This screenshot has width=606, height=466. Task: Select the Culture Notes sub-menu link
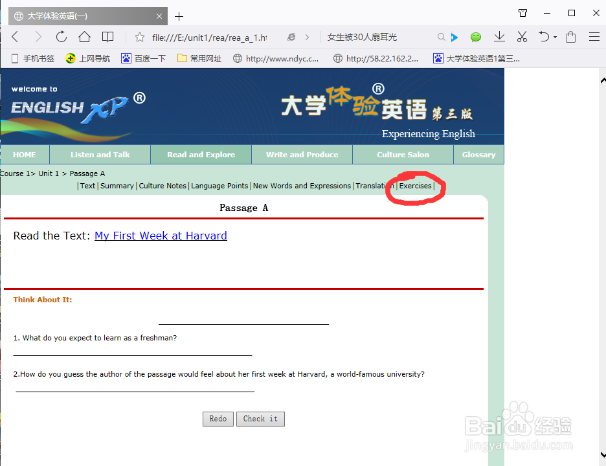pyautogui.click(x=163, y=186)
